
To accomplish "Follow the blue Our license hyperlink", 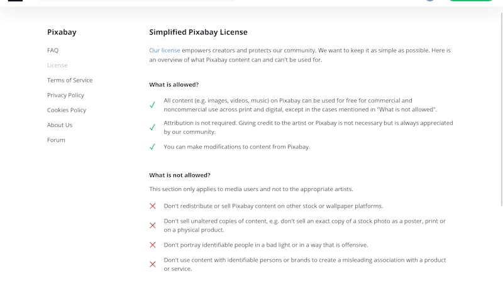I will (x=165, y=50).
